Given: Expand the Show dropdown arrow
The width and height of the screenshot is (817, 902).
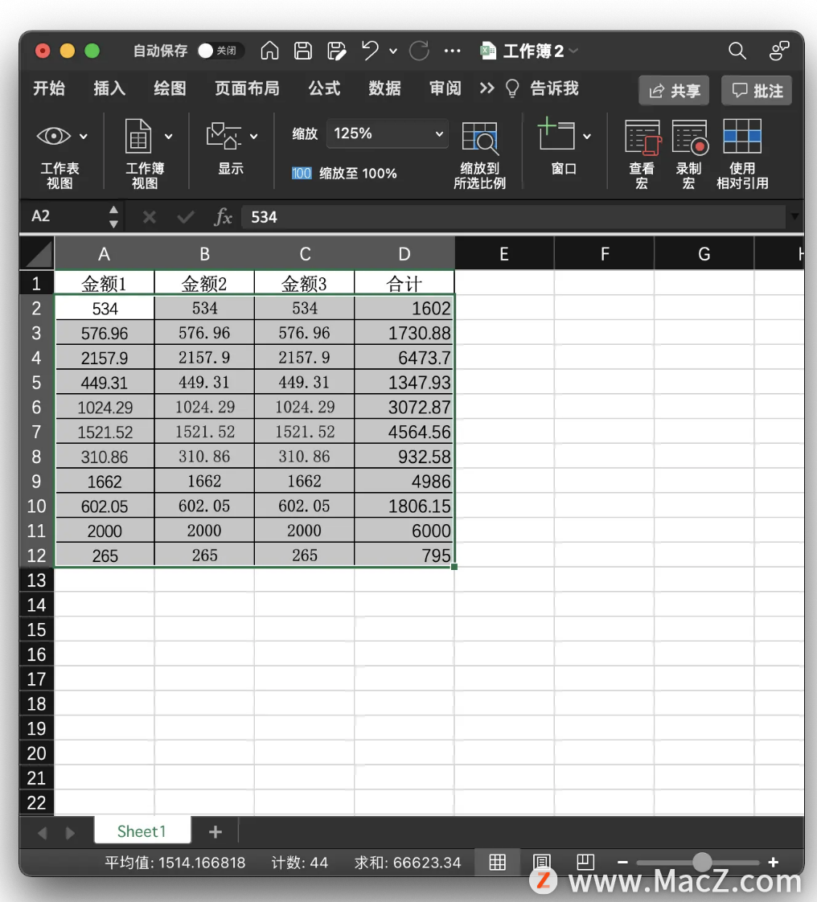Looking at the screenshot, I should (x=254, y=137).
